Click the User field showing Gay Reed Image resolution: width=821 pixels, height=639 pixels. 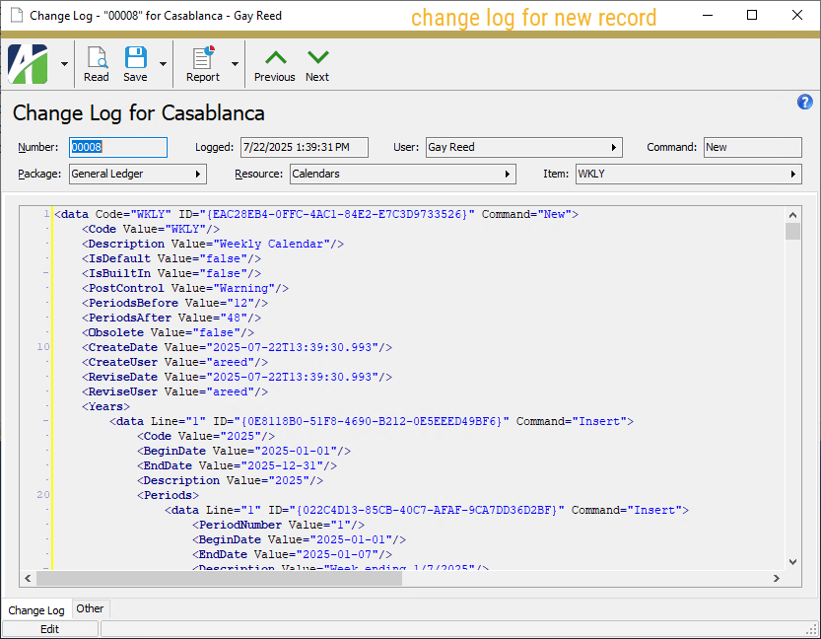coord(523,147)
